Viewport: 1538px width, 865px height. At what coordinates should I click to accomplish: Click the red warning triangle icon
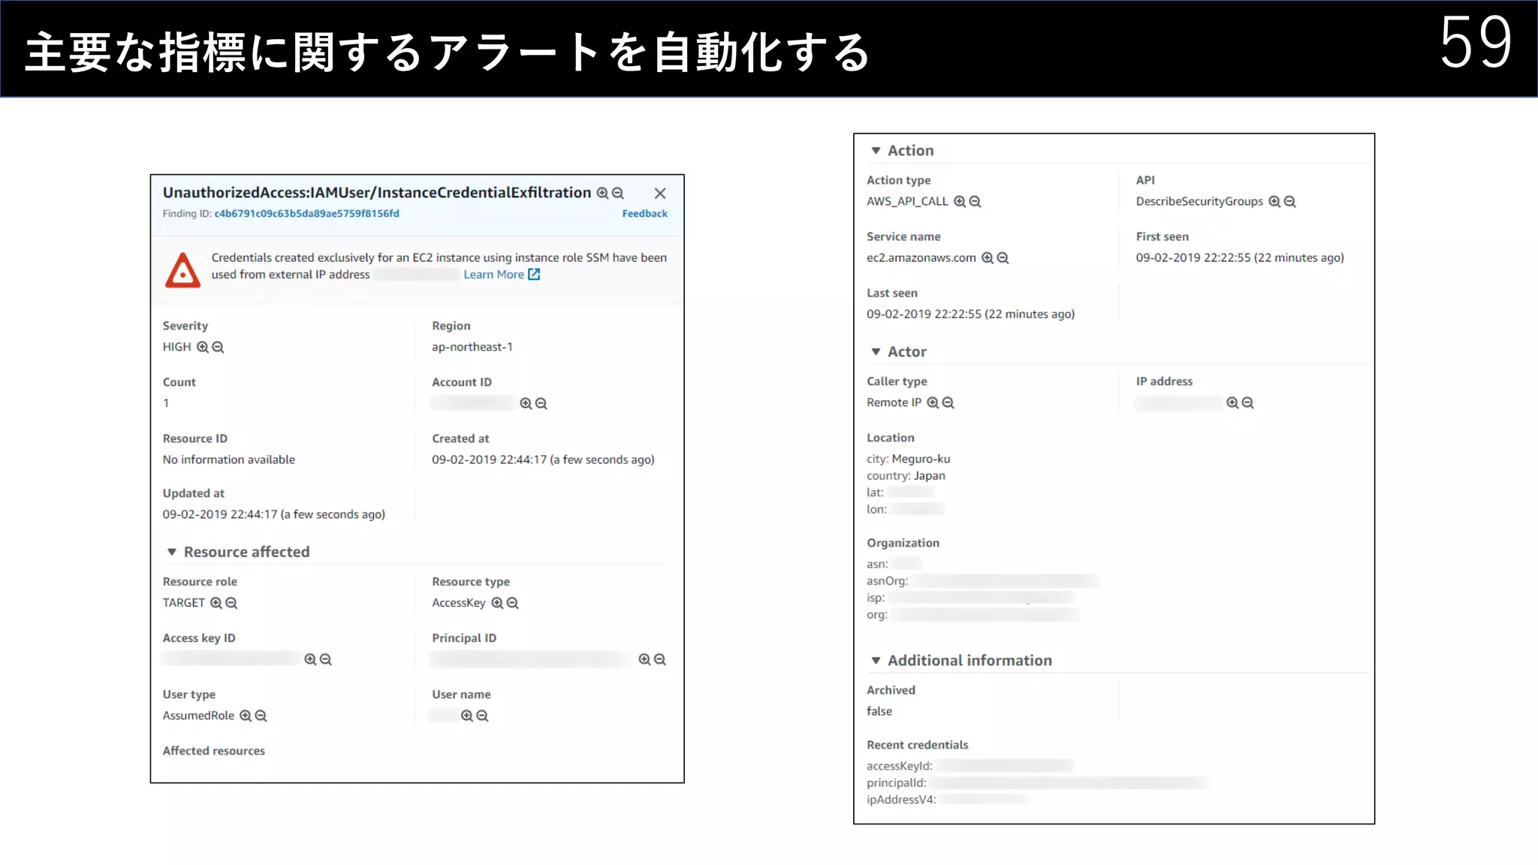[x=182, y=270]
